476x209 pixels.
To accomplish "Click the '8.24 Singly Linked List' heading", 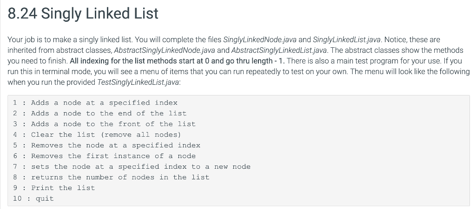I will coord(83,13).
